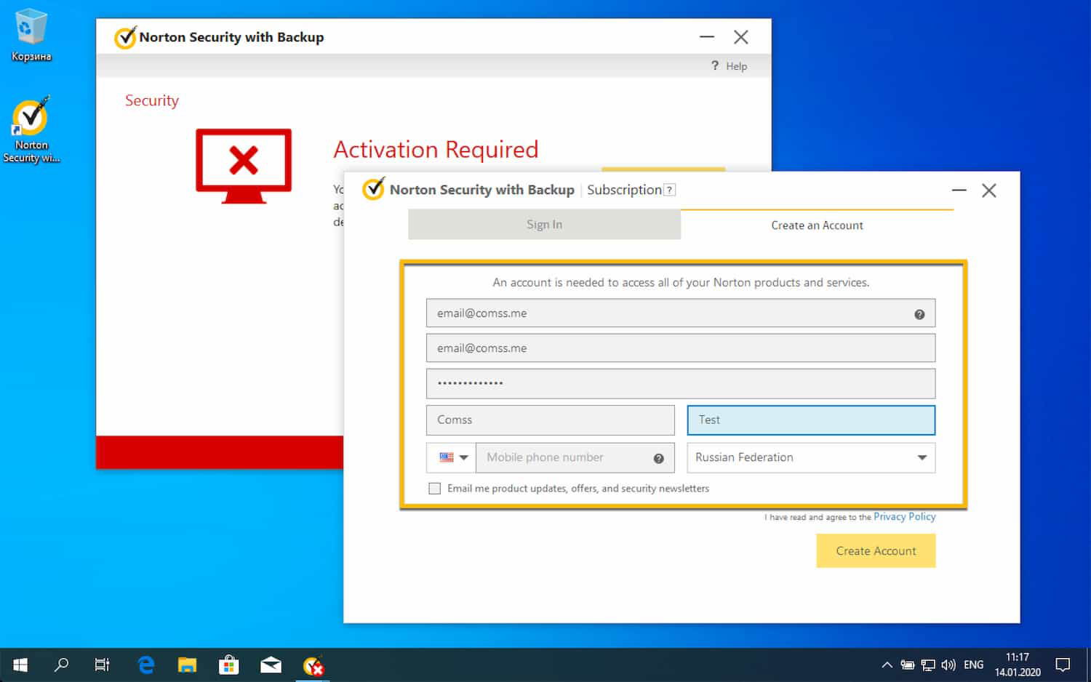Viewport: 1091px width, 682px height.
Task: Click the red Activation Required monitor icon
Action: coord(244,165)
